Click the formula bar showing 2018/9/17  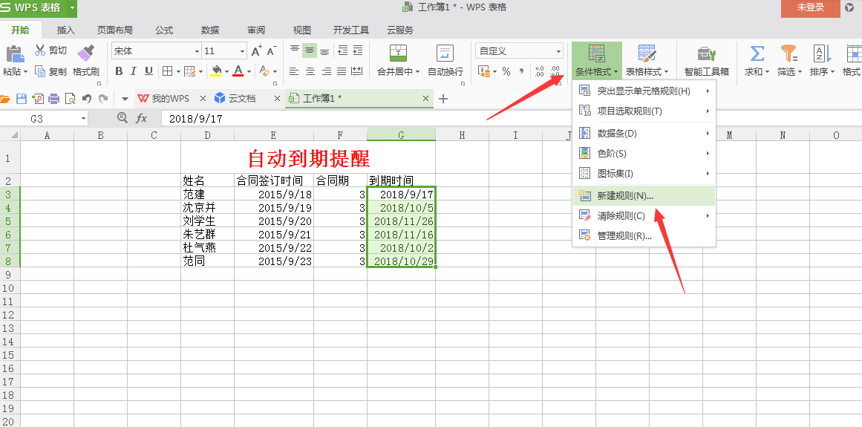tap(512, 118)
